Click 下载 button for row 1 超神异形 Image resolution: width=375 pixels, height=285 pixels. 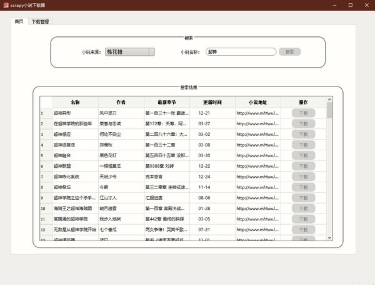click(304, 113)
